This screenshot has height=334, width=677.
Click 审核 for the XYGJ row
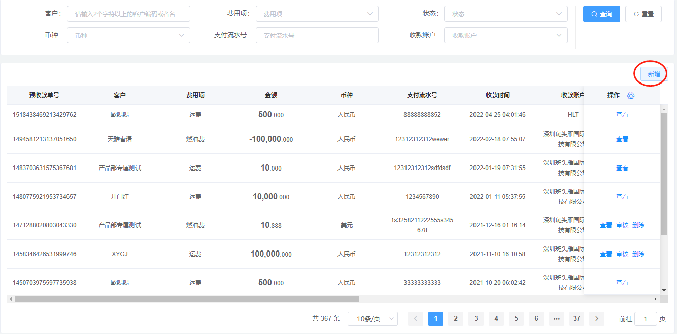coord(622,254)
